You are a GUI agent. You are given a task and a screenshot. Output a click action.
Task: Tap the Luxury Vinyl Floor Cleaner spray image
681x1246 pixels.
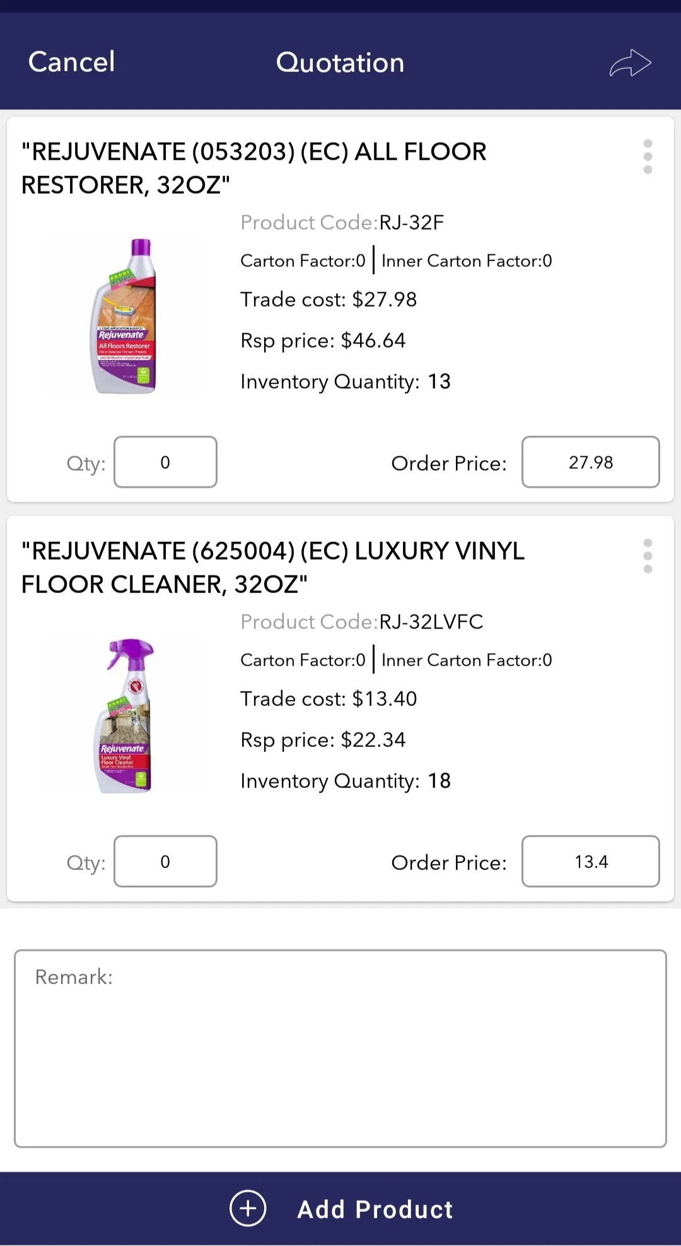tap(126, 715)
